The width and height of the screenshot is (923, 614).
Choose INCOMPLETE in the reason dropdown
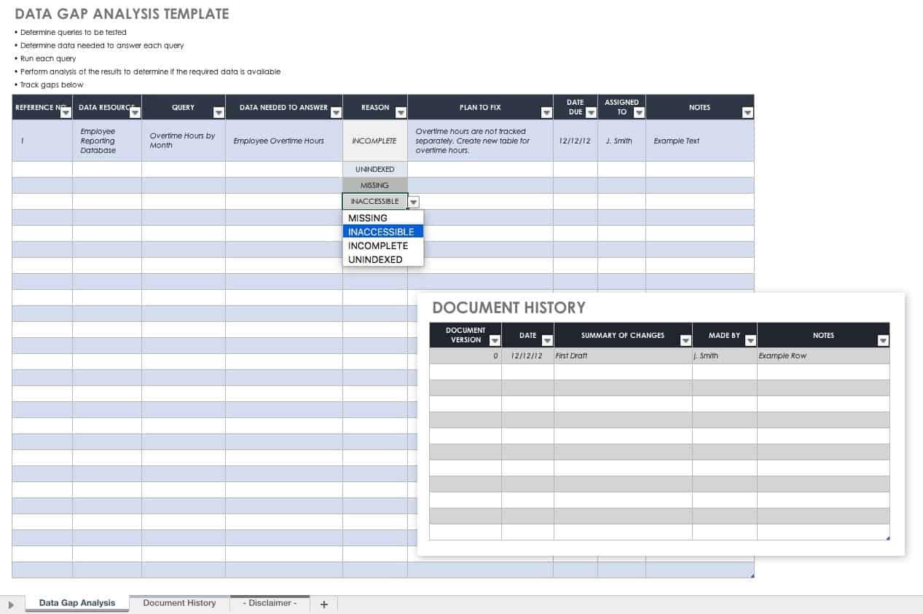(377, 245)
